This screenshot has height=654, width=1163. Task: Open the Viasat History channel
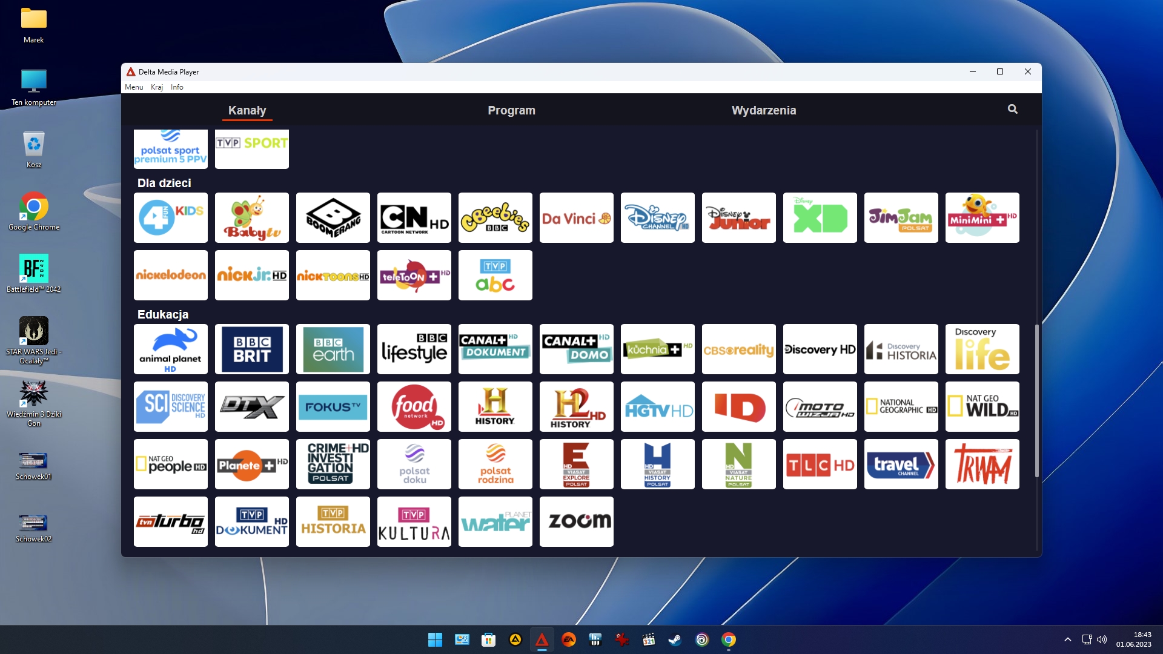(658, 464)
